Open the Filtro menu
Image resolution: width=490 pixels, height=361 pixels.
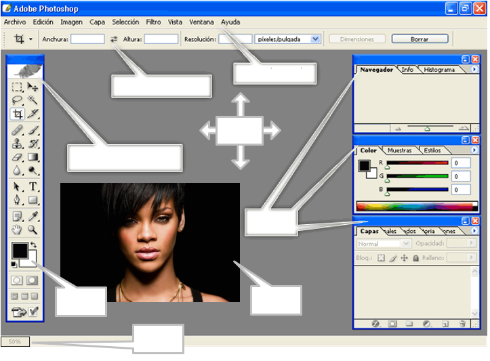153,22
